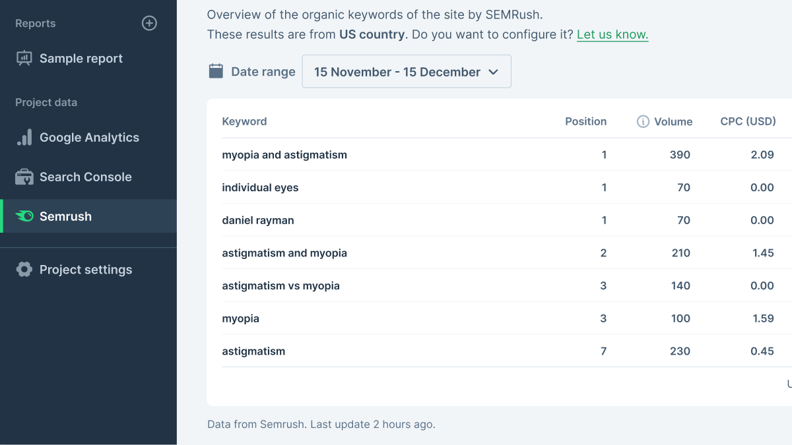Click the Search Console toolbox icon
This screenshot has height=445, width=792.
click(24, 177)
